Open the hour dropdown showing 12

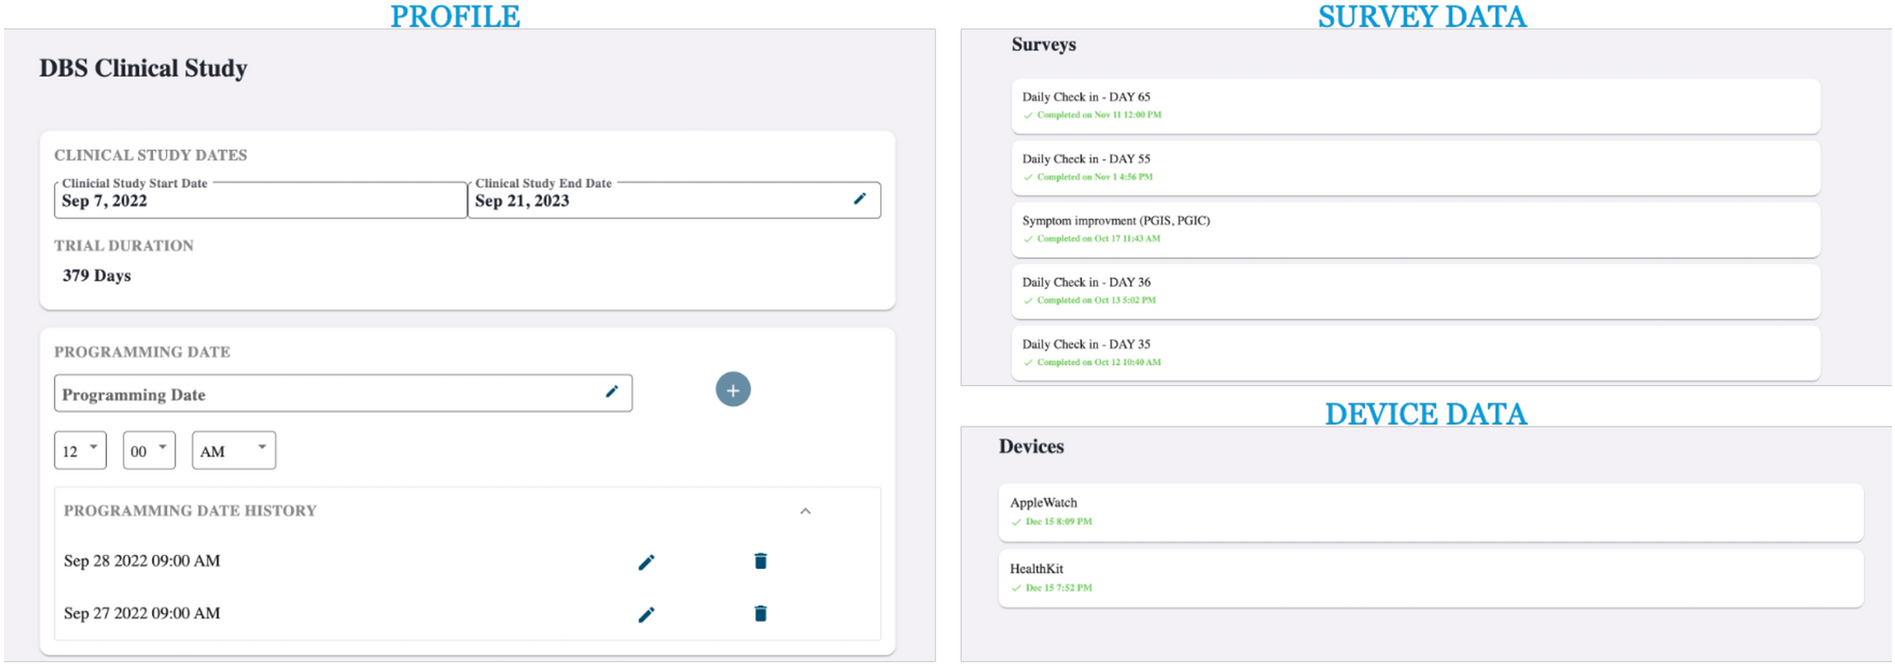(80, 450)
